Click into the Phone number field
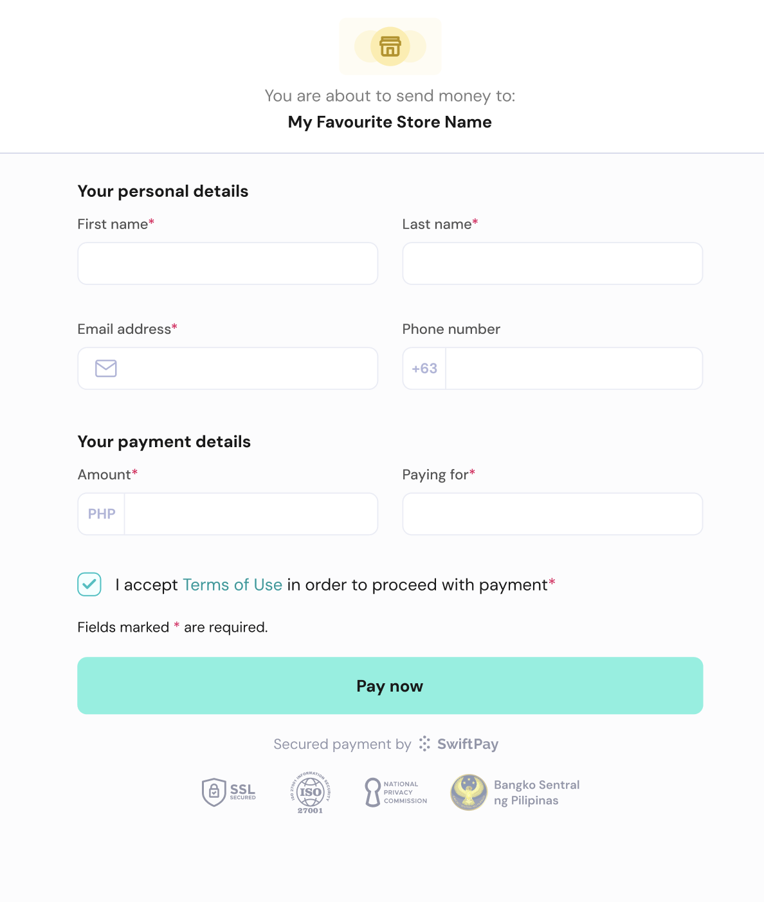This screenshot has height=902, width=764. (574, 368)
